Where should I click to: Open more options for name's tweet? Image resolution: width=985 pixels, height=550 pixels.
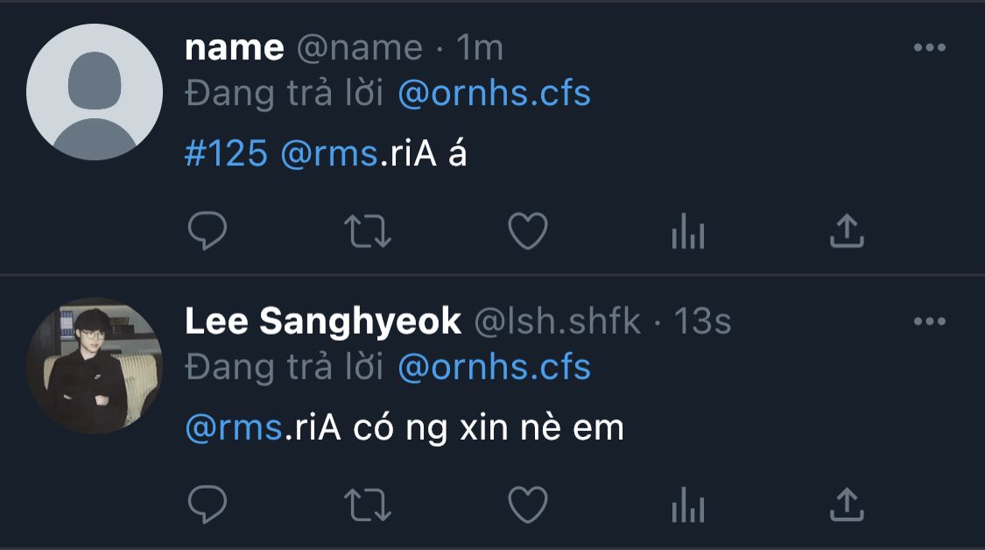[x=930, y=47]
